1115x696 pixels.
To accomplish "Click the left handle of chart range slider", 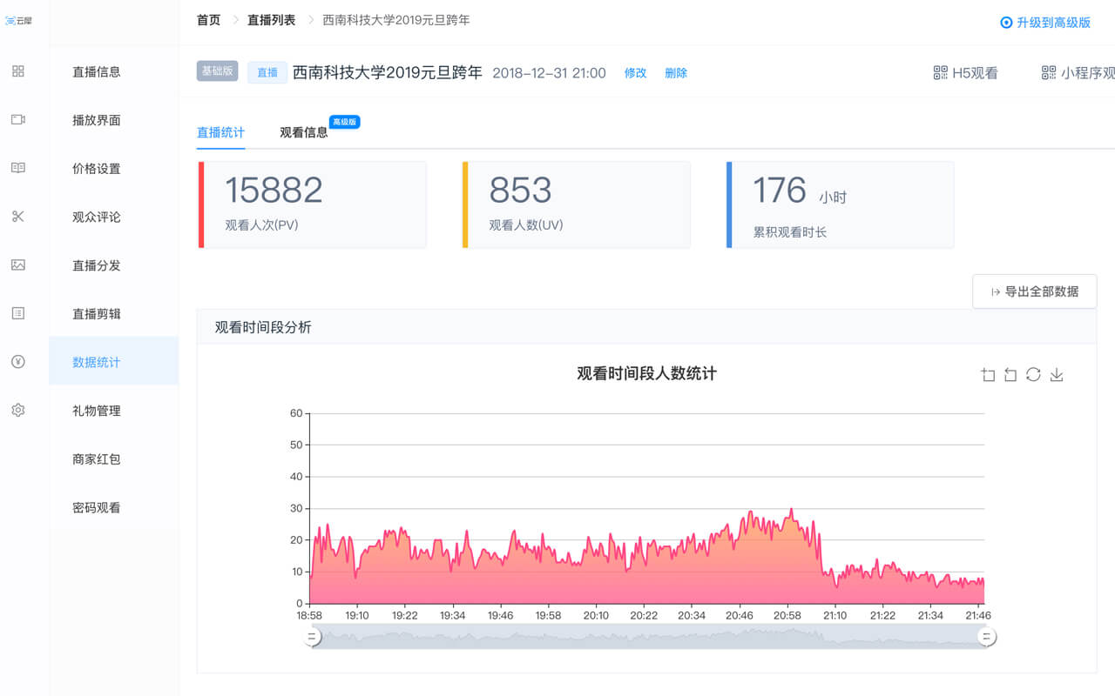I will tap(312, 638).
